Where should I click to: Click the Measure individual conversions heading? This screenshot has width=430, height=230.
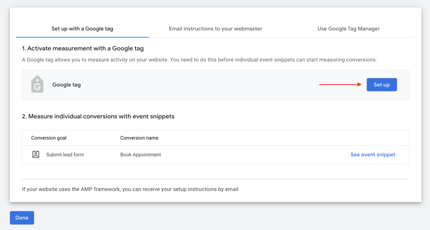coord(98,116)
